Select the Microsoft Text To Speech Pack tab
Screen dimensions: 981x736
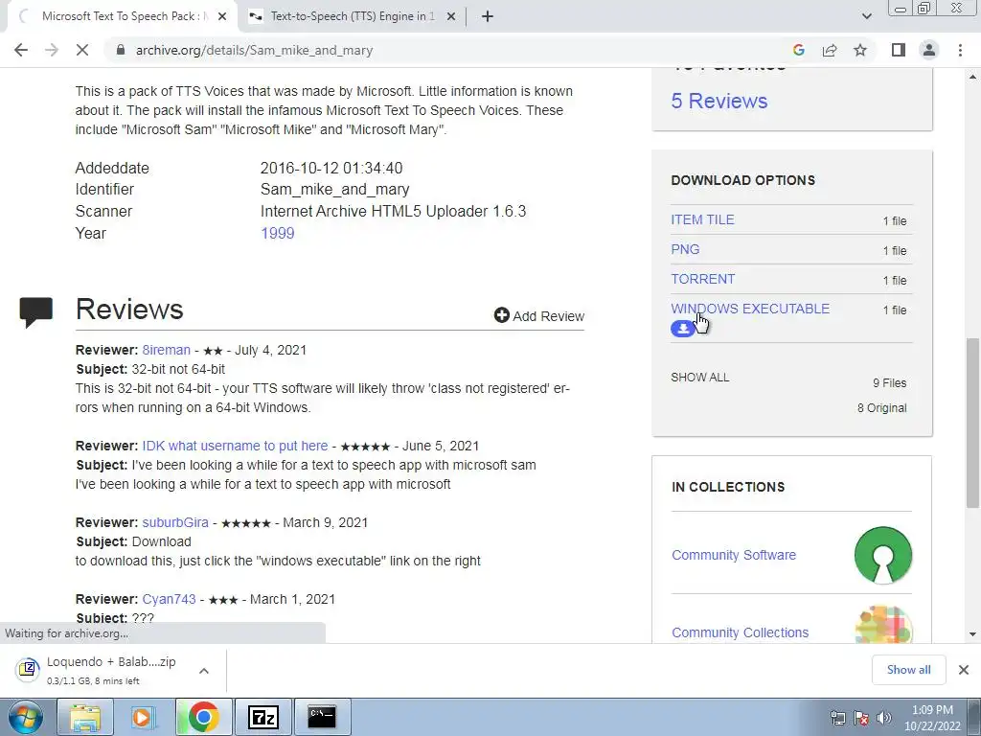click(122, 16)
